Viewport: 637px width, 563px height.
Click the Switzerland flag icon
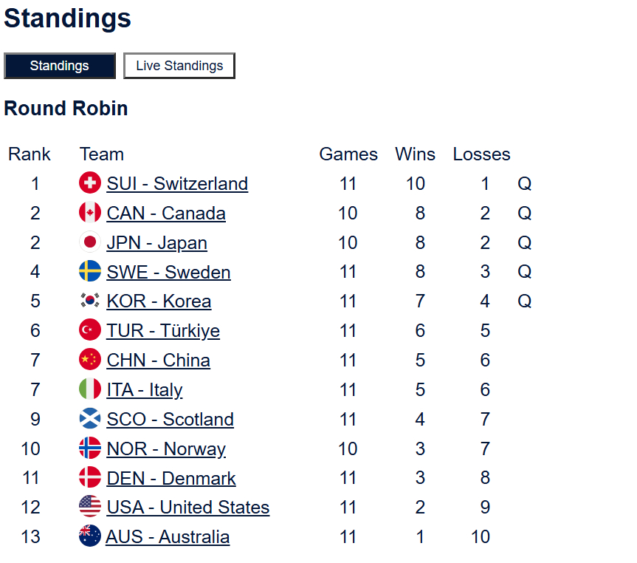90,183
